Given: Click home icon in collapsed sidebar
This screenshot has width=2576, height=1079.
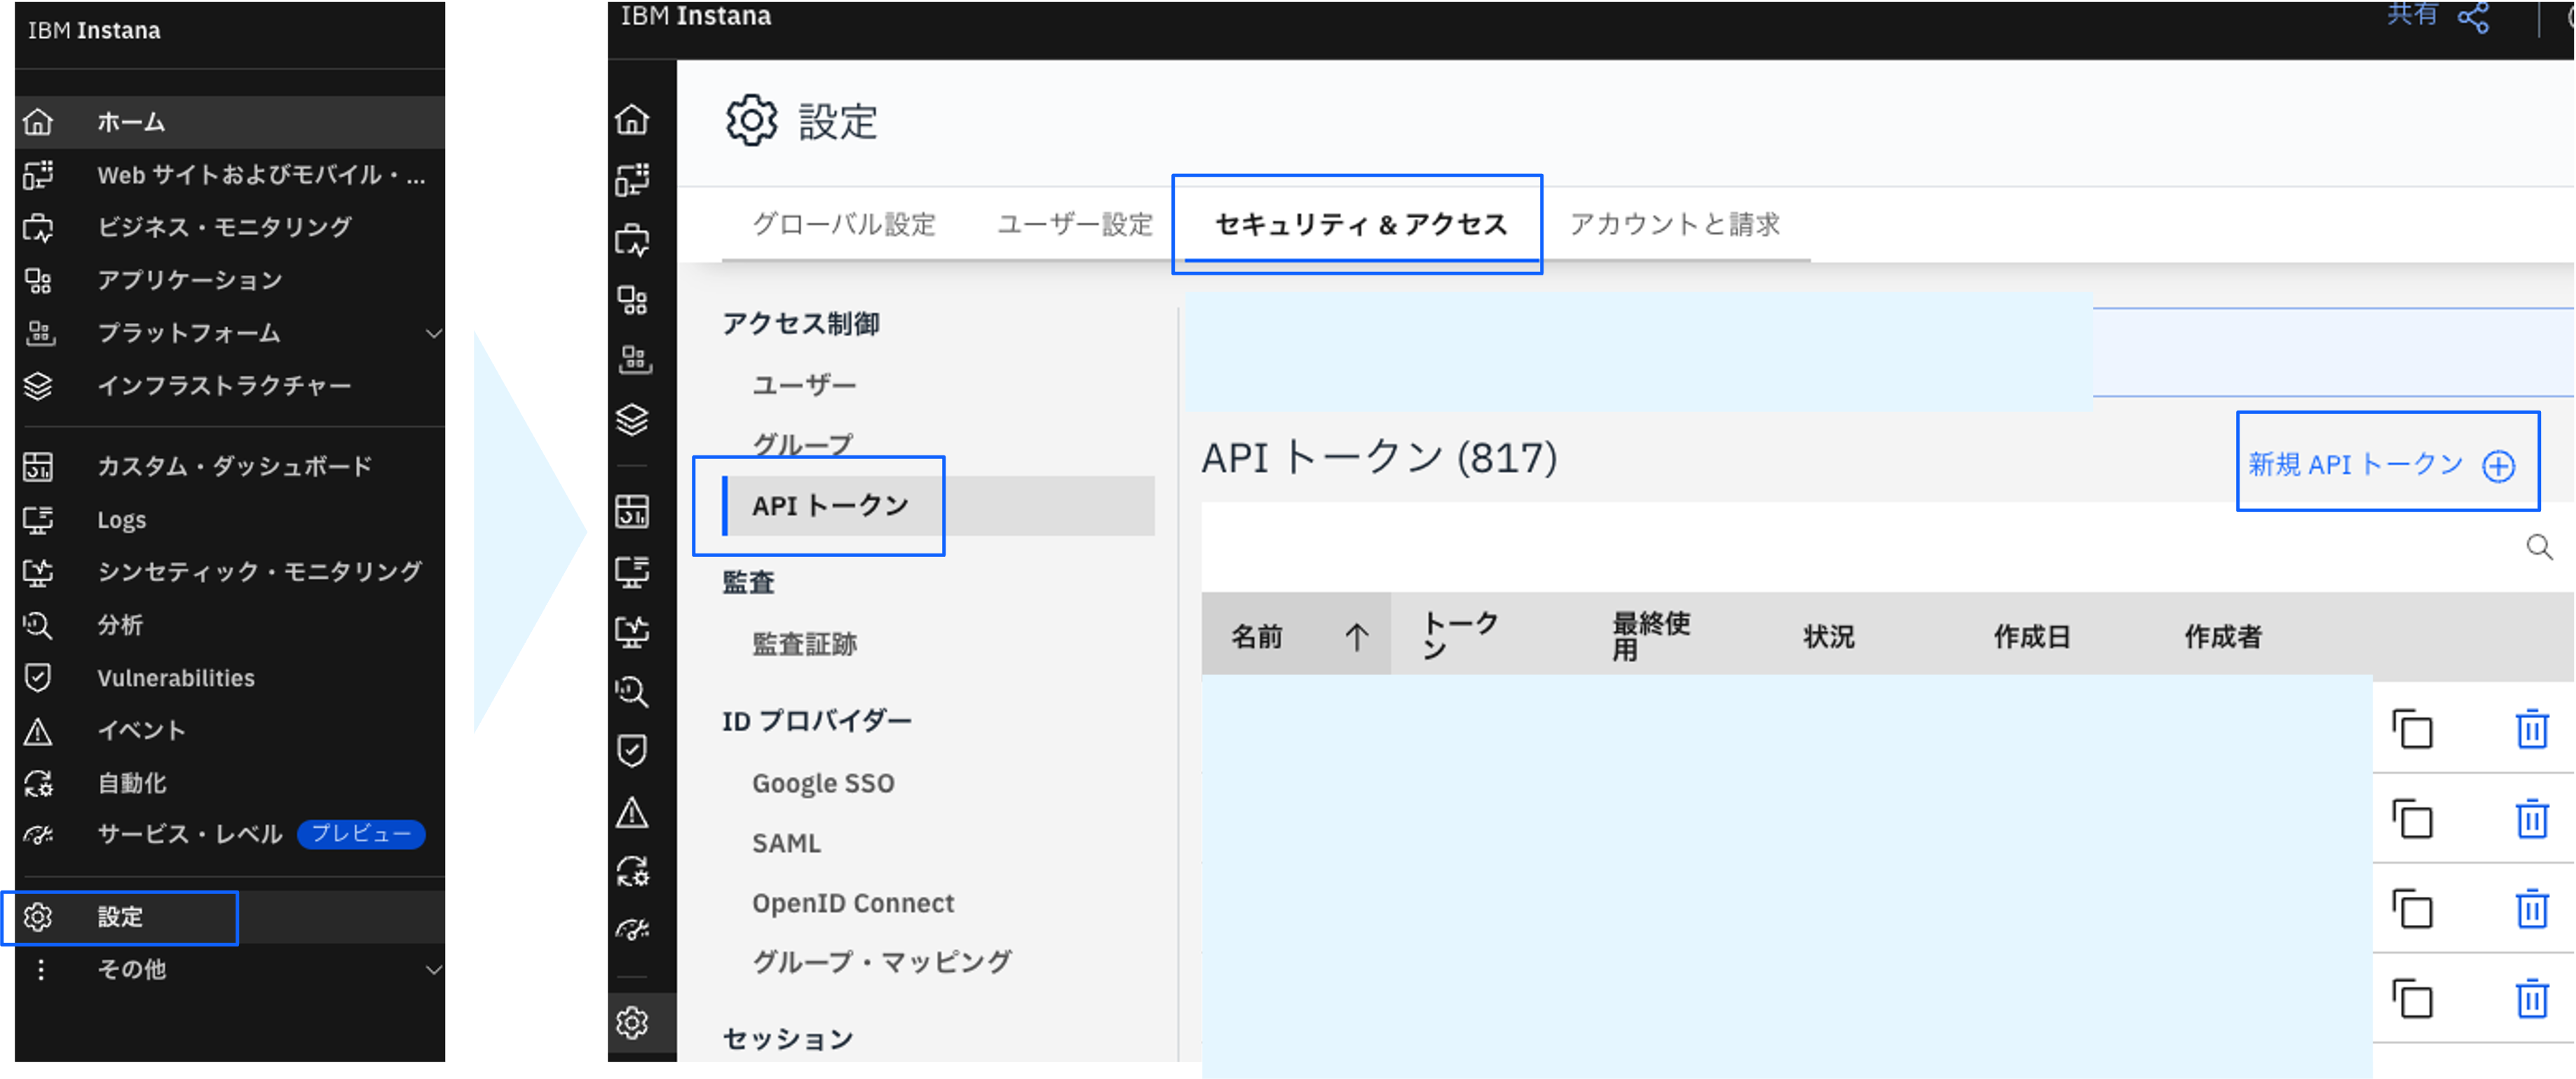Looking at the screenshot, I should [x=632, y=120].
